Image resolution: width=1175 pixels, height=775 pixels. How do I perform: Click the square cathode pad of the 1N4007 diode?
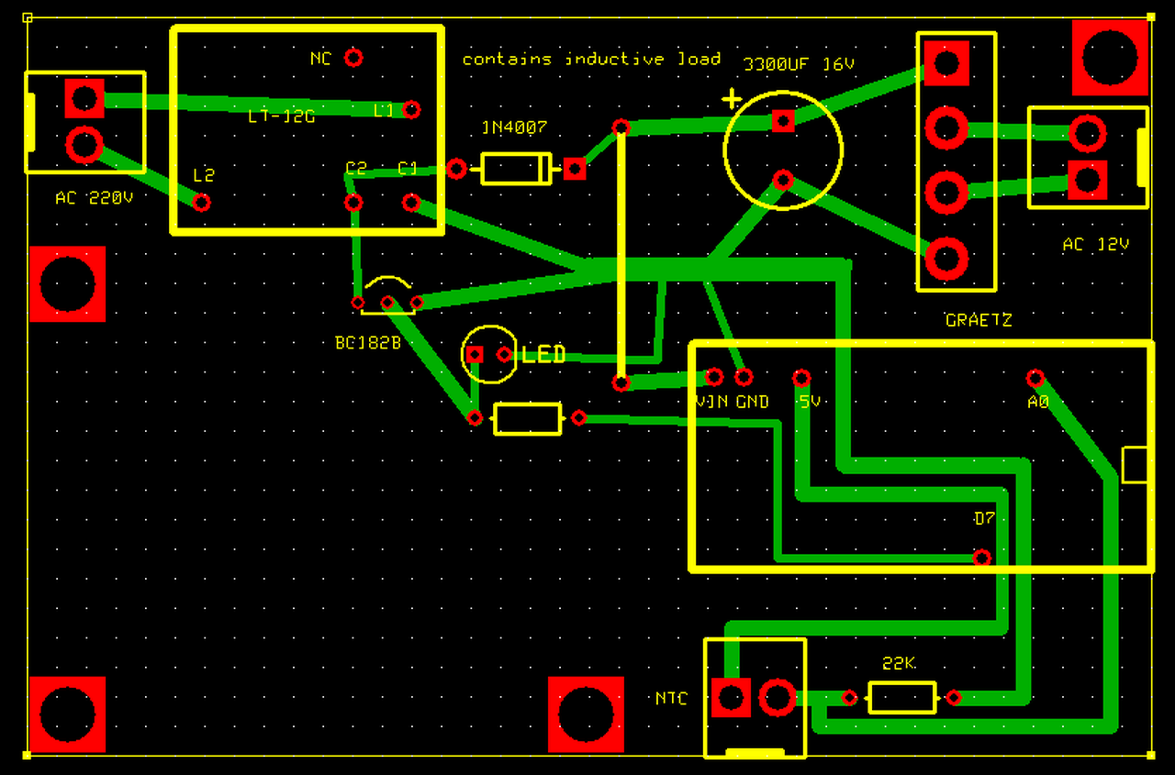(575, 168)
